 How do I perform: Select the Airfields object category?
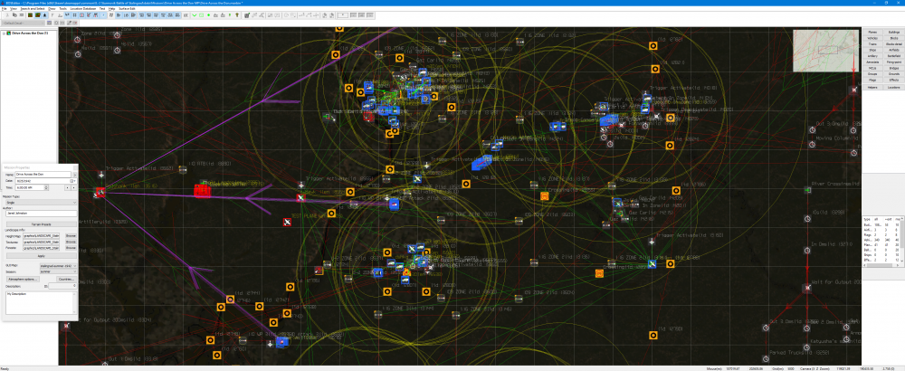[894, 50]
